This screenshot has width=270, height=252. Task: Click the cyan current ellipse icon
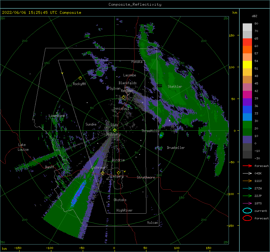[x=247, y=211]
